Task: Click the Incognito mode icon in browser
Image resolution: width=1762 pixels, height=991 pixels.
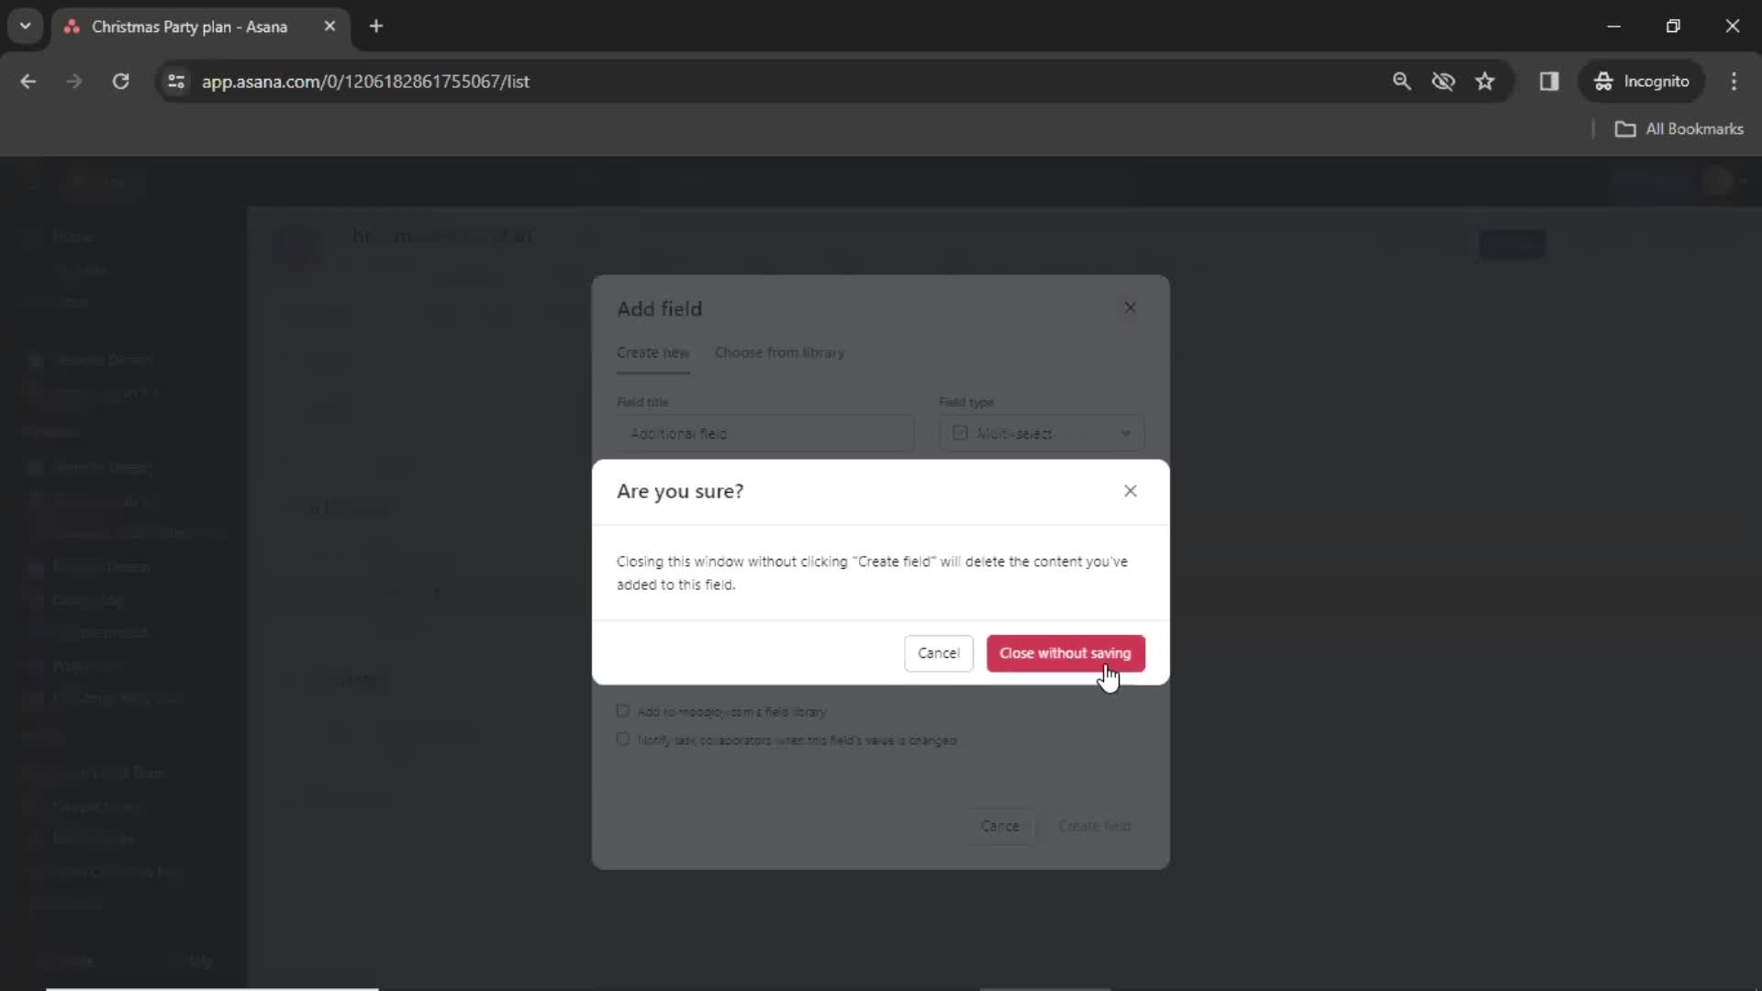Action: click(1602, 81)
